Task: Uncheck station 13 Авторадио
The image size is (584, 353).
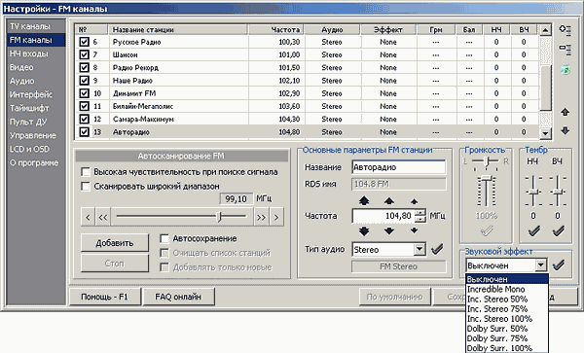Action: 84,131
